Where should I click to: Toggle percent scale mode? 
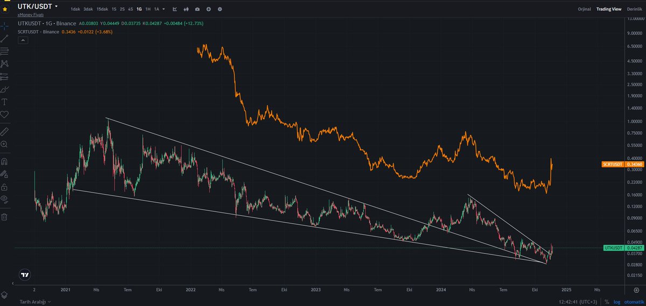[x=607, y=302]
